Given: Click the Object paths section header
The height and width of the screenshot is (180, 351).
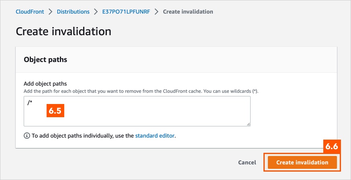Looking at the screenshot, I should (x=45, y=60).
